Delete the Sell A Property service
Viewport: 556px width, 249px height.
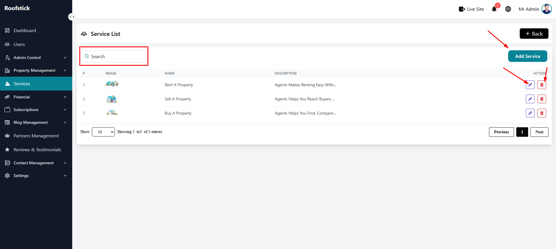pyautogui.click(x=541, y=99)
